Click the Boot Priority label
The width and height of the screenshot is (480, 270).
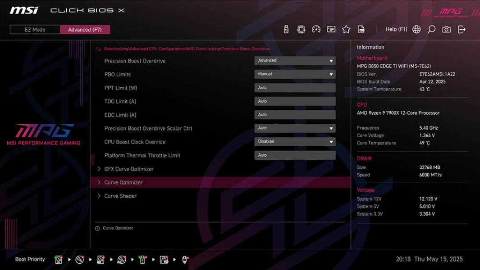[30, 259]
